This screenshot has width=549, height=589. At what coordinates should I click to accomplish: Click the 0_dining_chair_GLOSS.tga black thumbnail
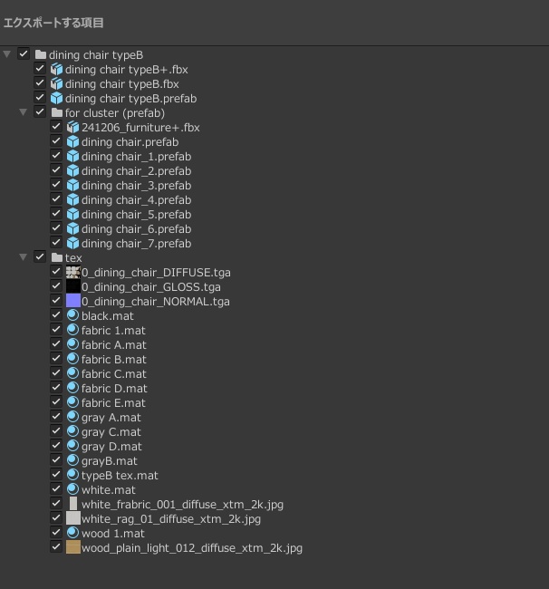coord(73,286)
